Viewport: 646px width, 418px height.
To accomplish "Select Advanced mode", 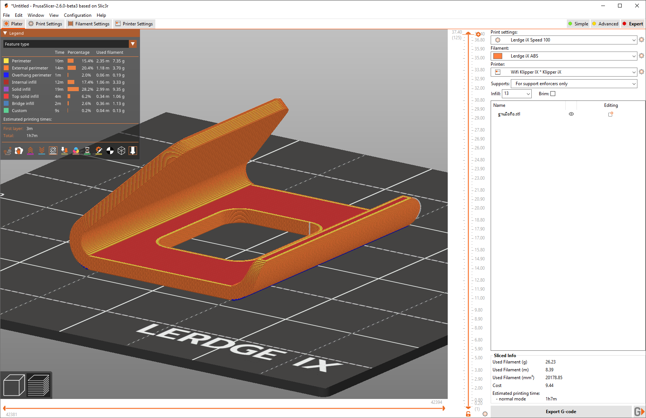I will [x=605, y=24].
